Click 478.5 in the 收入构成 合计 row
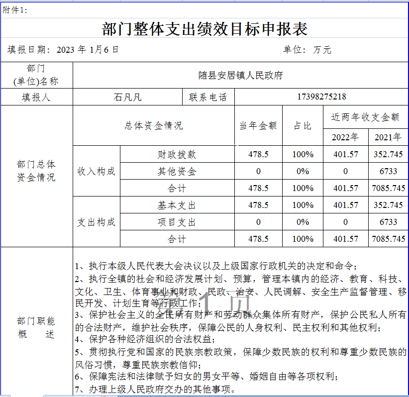 [258, 188]
